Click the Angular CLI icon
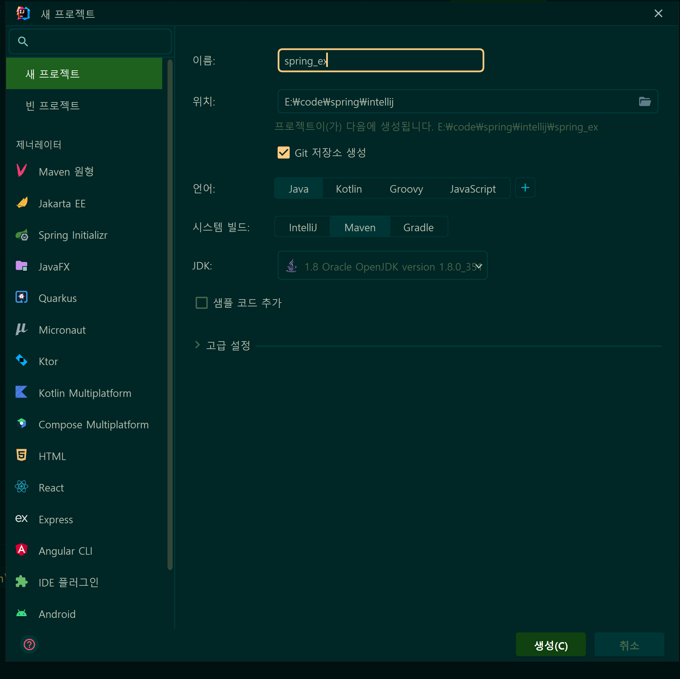The image size is (680, 679). (x=22, y=550)
